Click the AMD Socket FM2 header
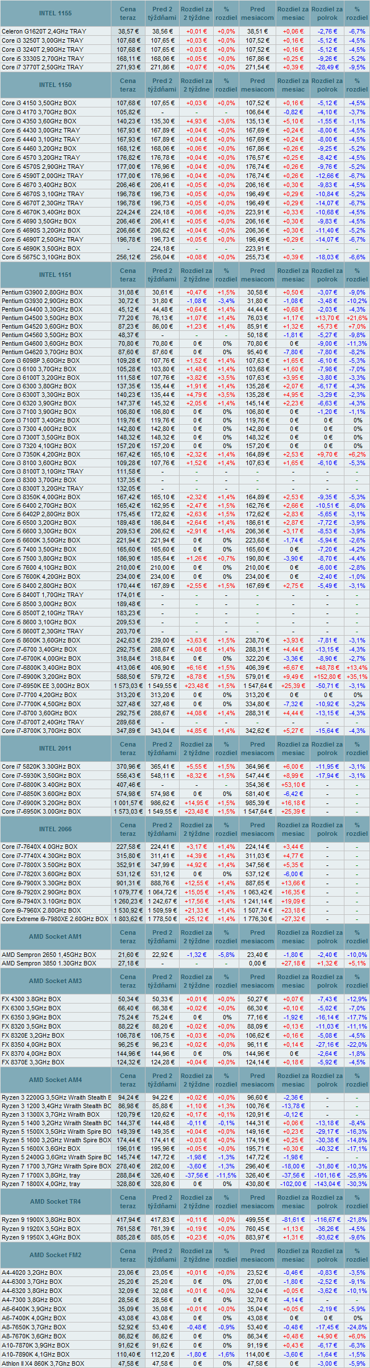Screen dimensions: 370x1368 56,1255
